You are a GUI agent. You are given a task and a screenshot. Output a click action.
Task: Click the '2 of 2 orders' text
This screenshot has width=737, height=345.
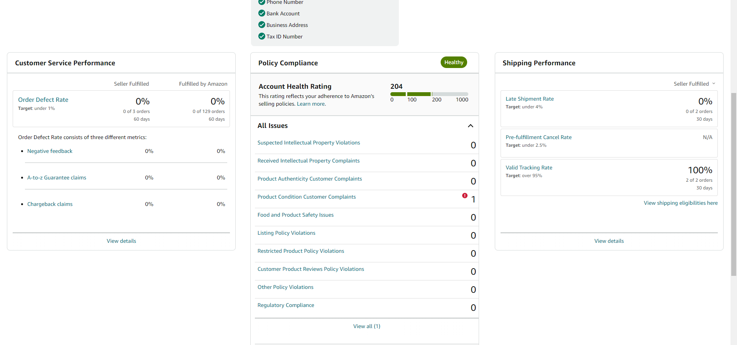pyautogui.click(x=699, y=180)
